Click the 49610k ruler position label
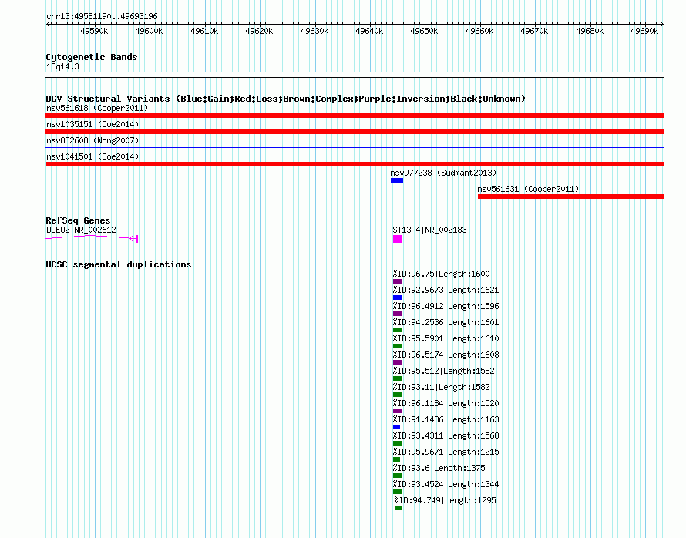 point(204,31)
